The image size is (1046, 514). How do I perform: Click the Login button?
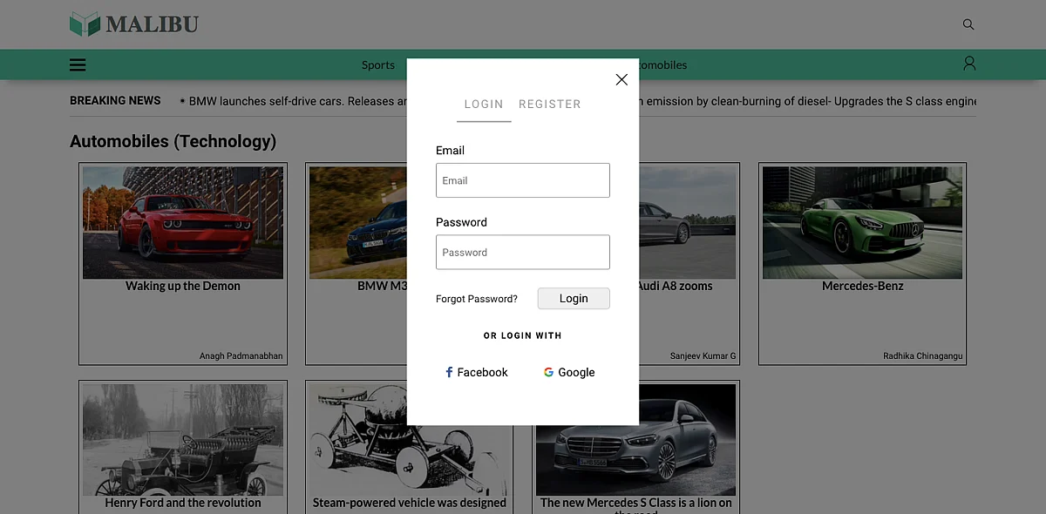point(574,298)
